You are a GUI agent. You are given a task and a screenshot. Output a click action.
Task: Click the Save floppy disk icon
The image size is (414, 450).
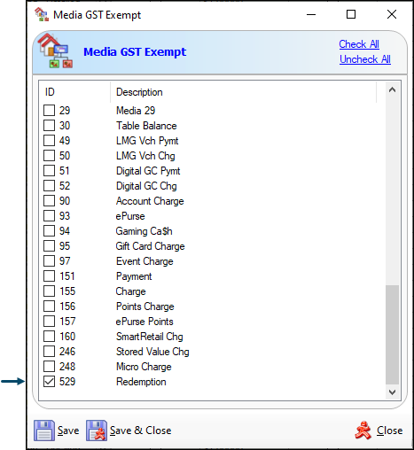[44, 431]
